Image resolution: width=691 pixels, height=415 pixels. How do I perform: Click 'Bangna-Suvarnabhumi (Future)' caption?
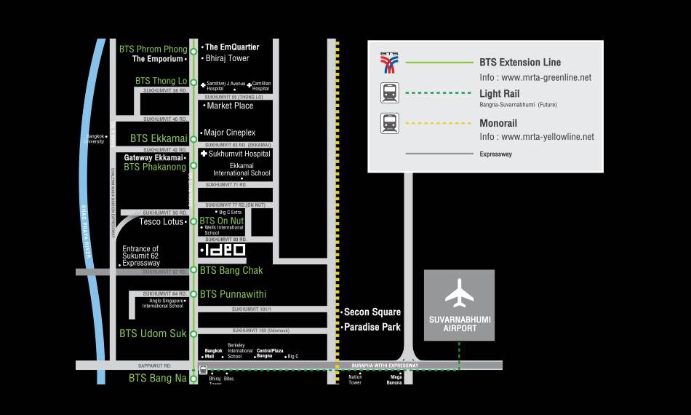[518, 105]
